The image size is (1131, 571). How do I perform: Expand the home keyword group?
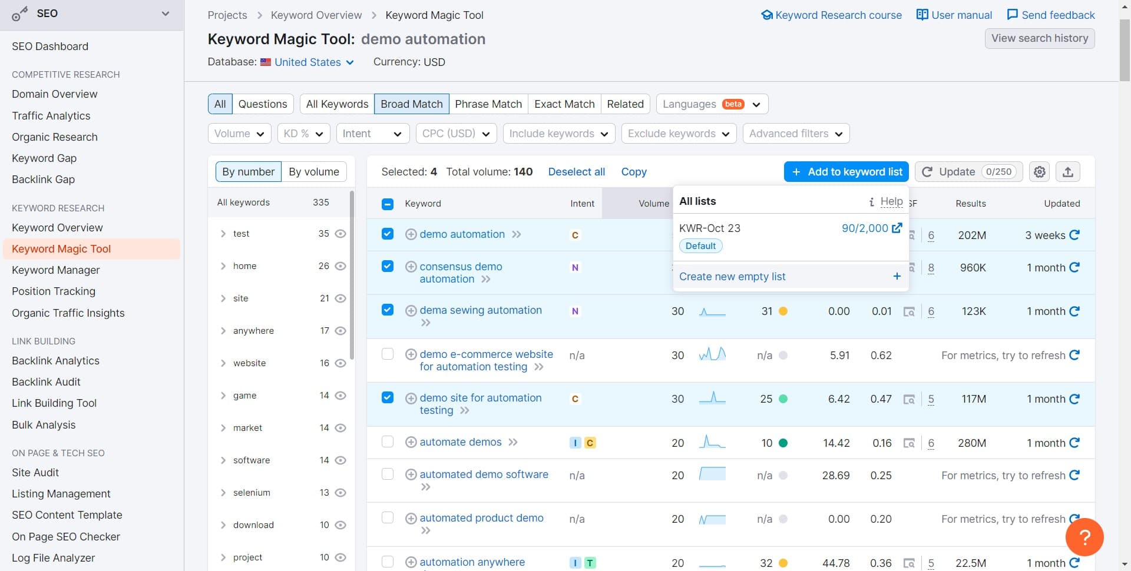click(223, 266)
